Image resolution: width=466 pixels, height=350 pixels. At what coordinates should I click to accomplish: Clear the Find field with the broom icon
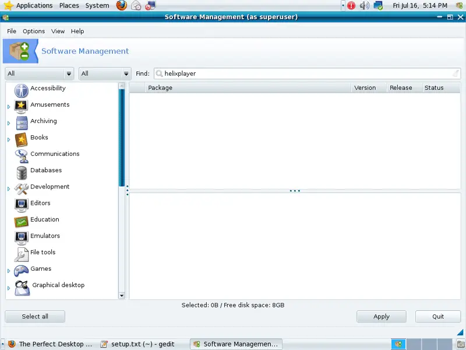point(456,73)
